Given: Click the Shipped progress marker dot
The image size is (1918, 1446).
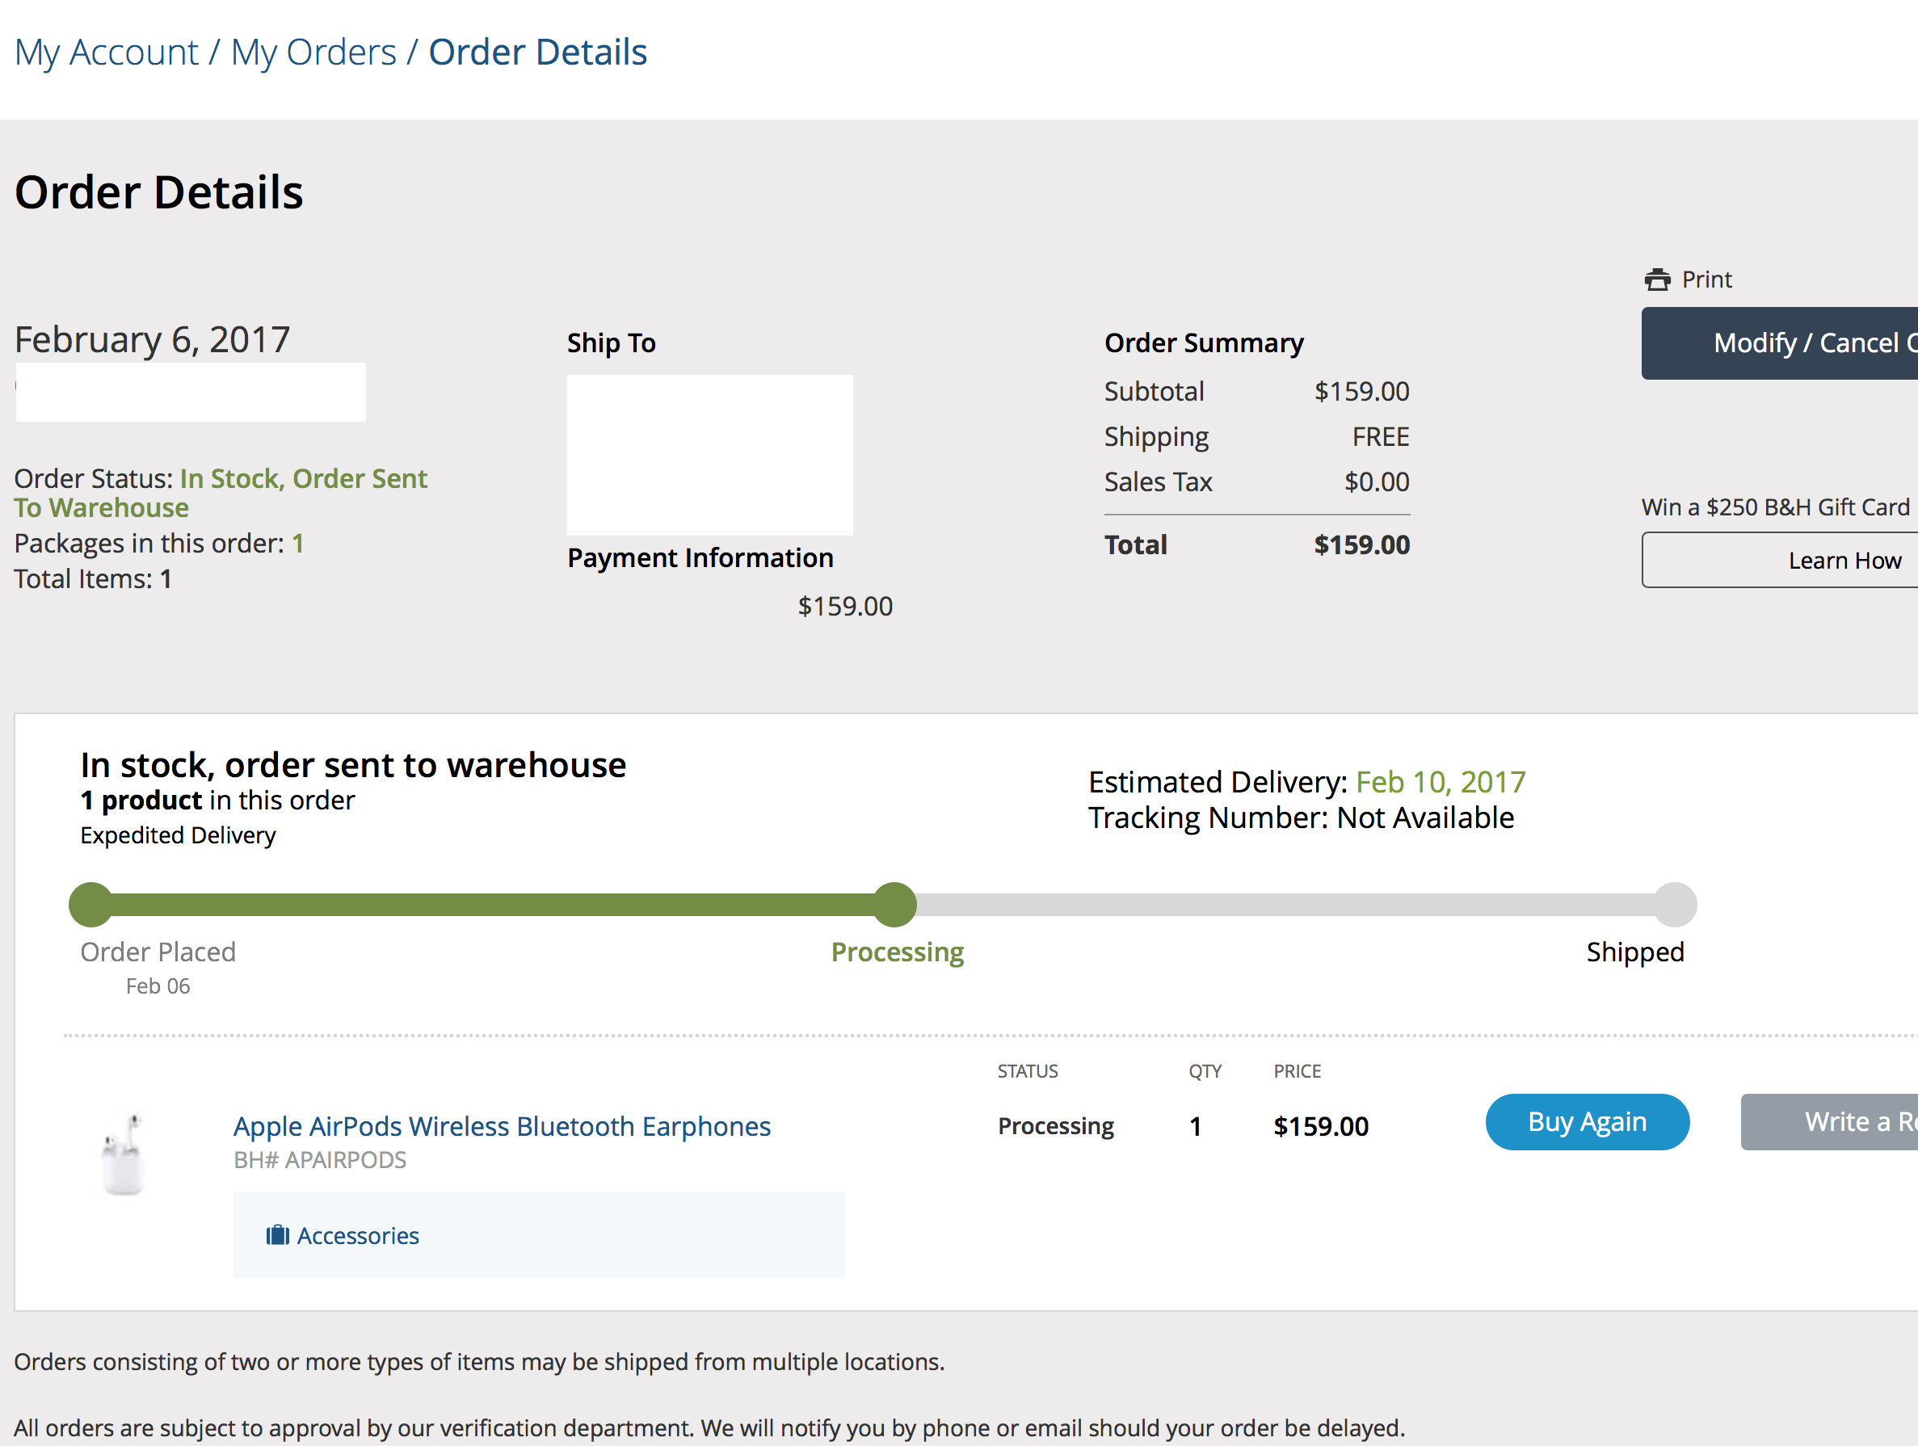Looking at the screenshot, I should (x=1674, y=904).
